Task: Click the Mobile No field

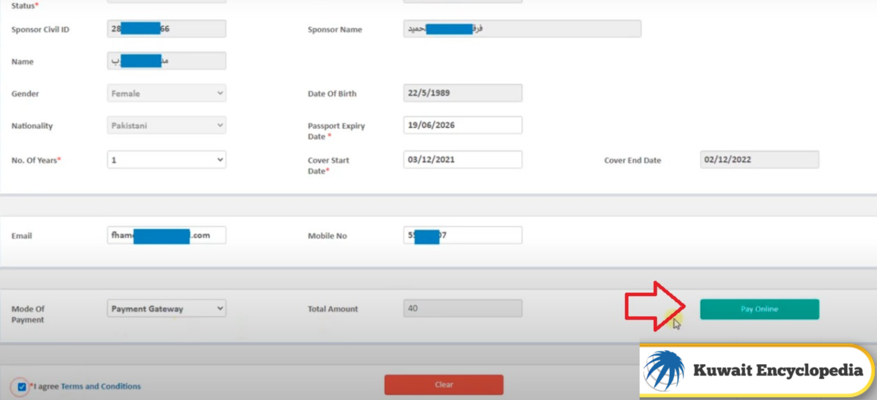Action: pyautogui.click(x=462, y=235)
